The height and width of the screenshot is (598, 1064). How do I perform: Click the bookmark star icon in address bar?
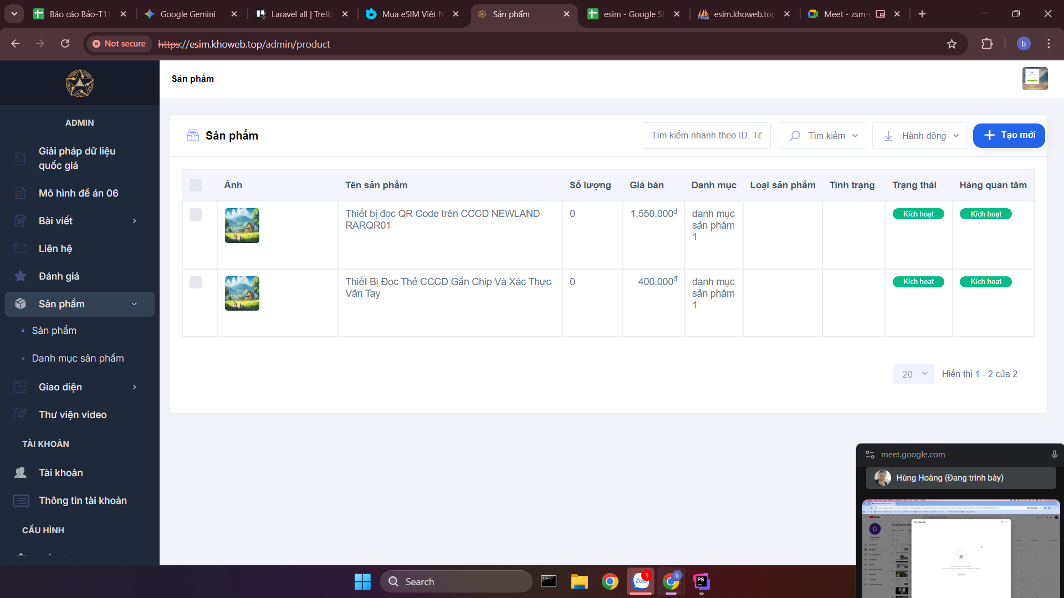(952, 44)
